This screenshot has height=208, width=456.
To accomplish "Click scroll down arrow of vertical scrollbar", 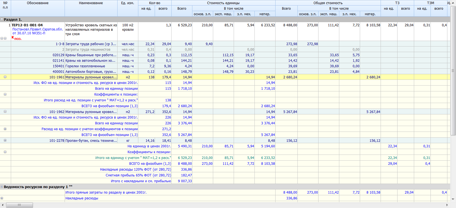I will tap(453, 199).
